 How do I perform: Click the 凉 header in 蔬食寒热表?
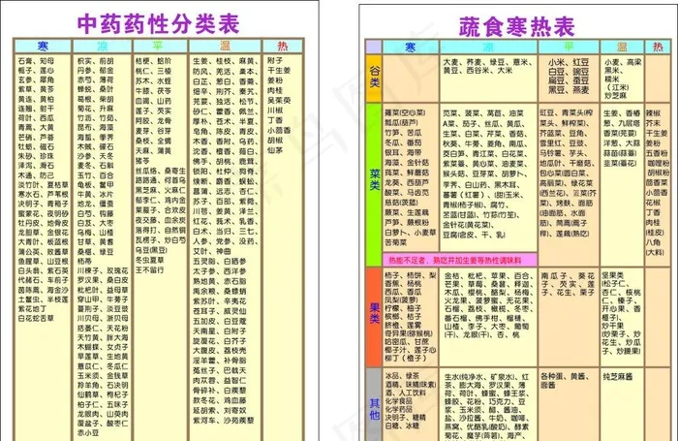[x=488, y=47]
